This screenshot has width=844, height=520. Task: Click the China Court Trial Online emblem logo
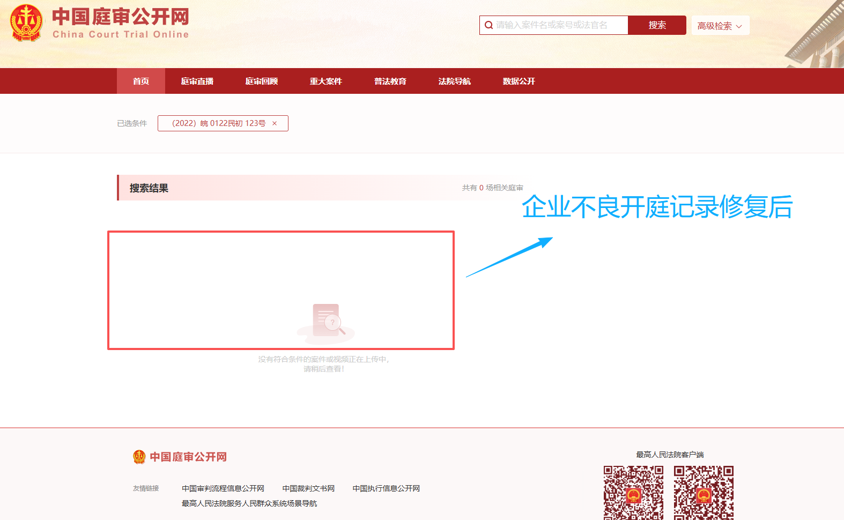(27, 23)
